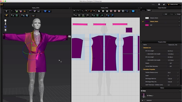Open the 3D display options dropdown chevron
This screenshot has width=182, height=102.
[6, 11]
